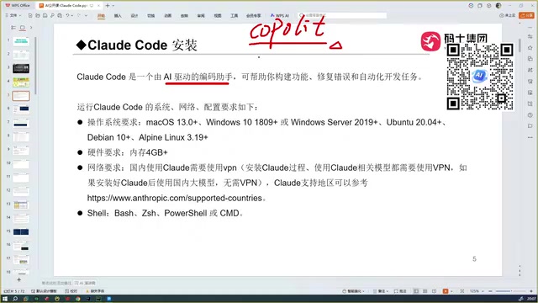The height and width of the screenshot is (303, 538).
Task: Click the undo arrow icon
Action: (x=67, y=15)
